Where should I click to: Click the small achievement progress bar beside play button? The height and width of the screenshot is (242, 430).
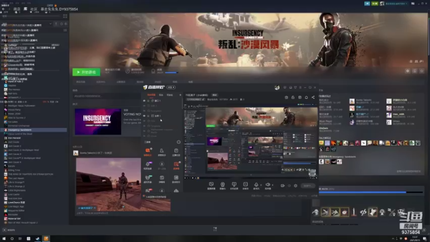(x=171, y=73)
